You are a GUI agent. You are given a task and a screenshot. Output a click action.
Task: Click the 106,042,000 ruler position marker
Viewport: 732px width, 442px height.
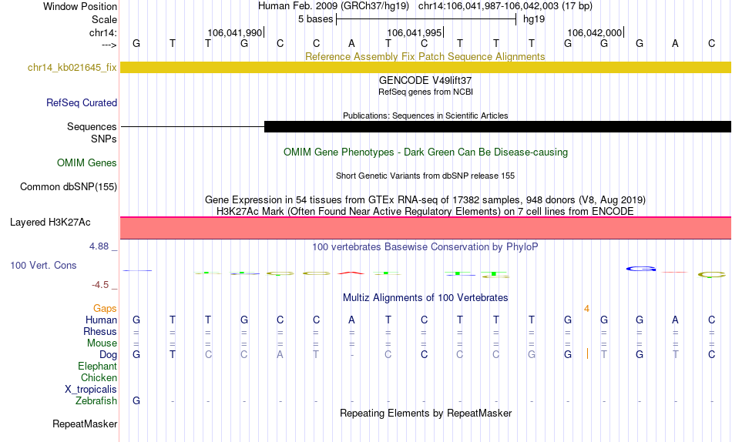595,32
